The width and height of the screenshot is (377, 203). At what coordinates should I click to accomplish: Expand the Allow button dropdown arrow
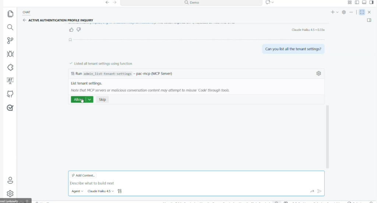[89, 99]
